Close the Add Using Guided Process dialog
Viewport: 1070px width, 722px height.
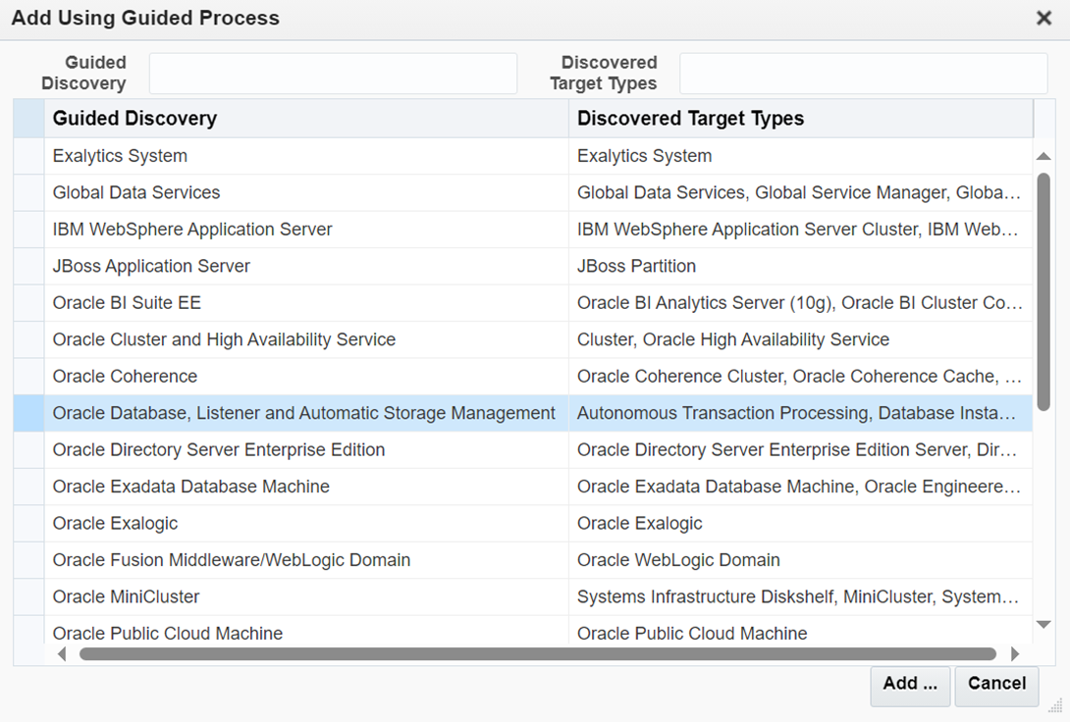1043,18
